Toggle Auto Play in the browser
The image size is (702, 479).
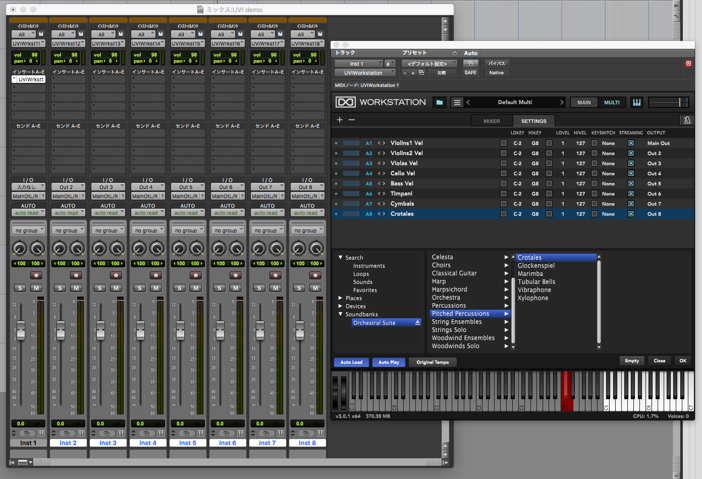pyautogui.click(x=389, y=362)
